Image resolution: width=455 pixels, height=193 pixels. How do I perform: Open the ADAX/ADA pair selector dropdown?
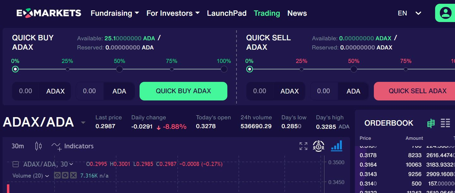point(83,122)
